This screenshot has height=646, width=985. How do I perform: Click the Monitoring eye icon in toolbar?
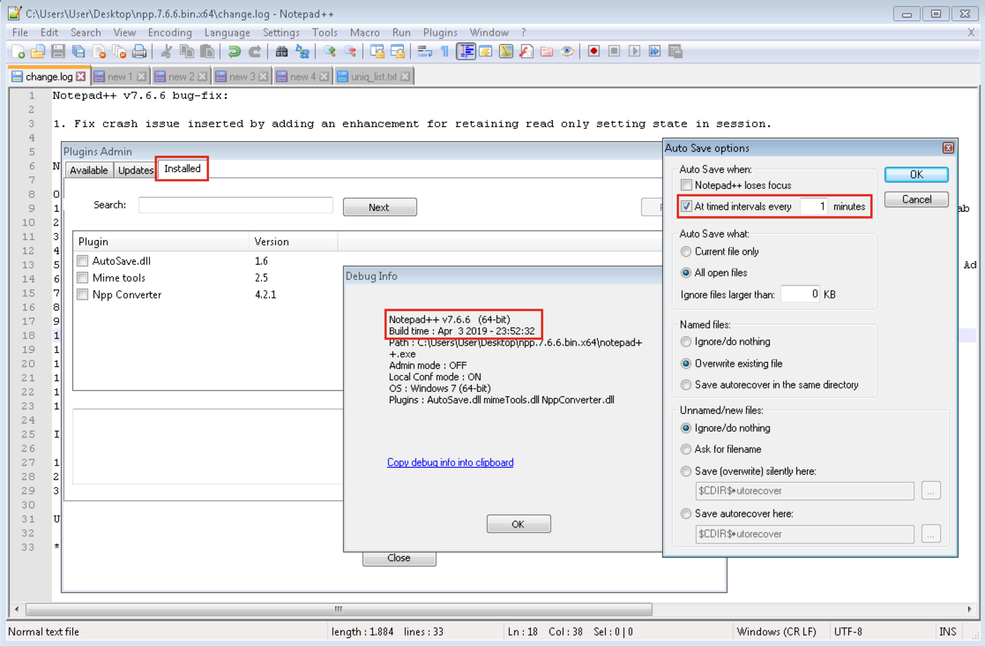point(567,51)
